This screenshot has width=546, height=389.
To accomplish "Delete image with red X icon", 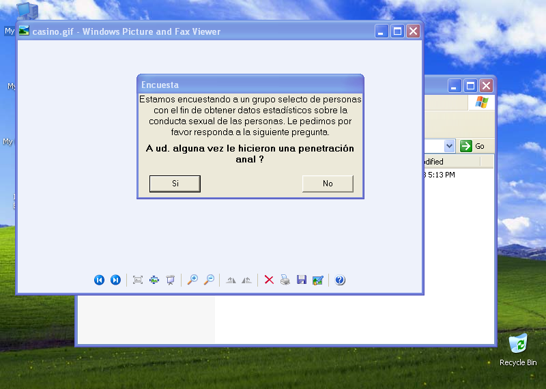I will click(x=269, y=280).
